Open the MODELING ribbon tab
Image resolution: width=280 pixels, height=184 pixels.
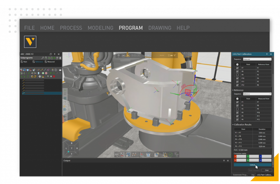(x=100, y=28)
